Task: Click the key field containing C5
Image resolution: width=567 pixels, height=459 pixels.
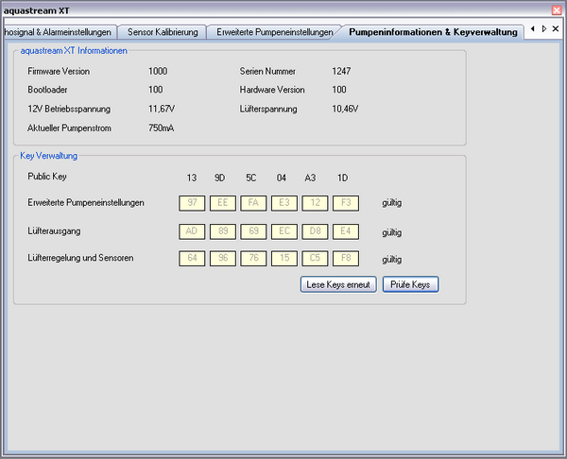Action: 315,259
